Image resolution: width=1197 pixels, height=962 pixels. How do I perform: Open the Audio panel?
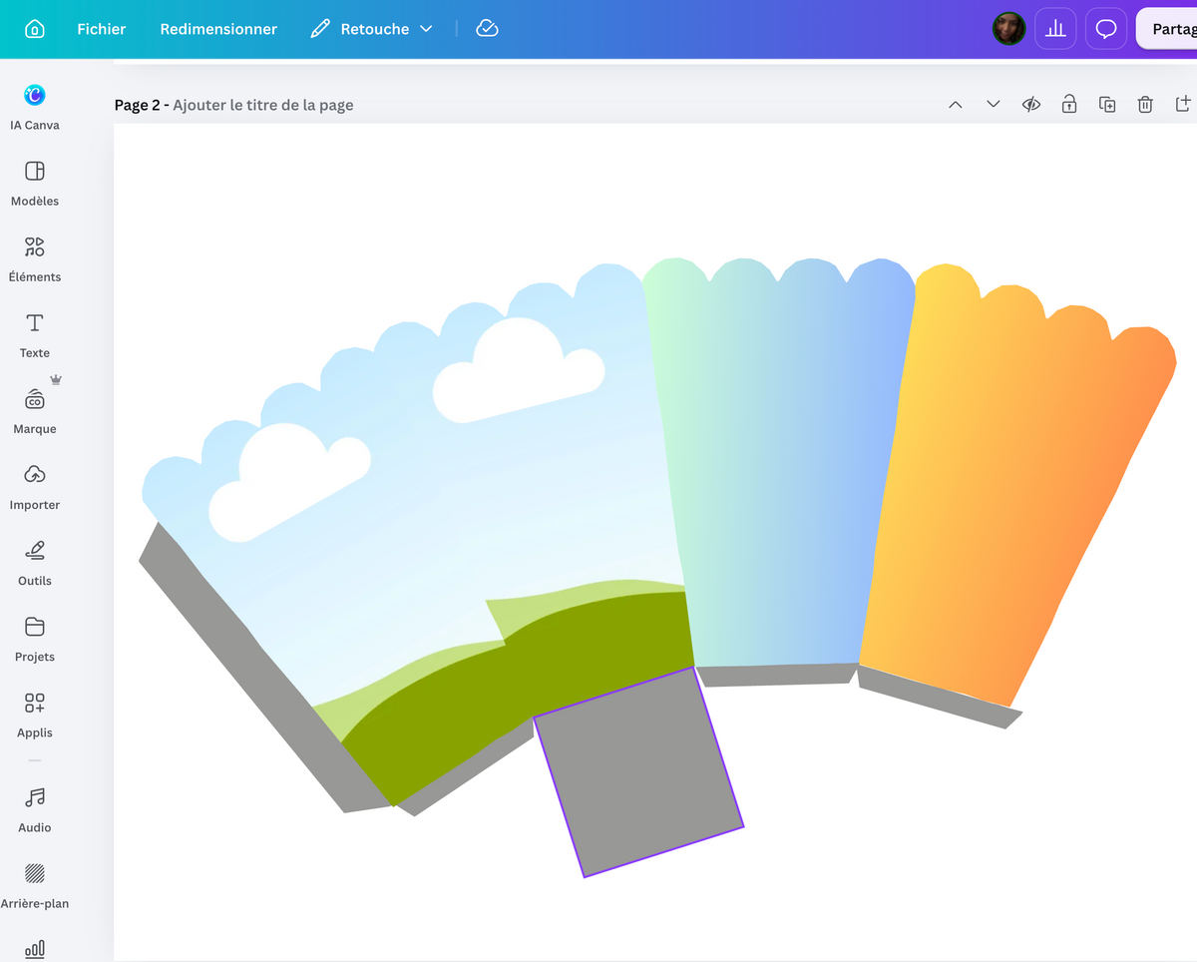pos(35,809)
